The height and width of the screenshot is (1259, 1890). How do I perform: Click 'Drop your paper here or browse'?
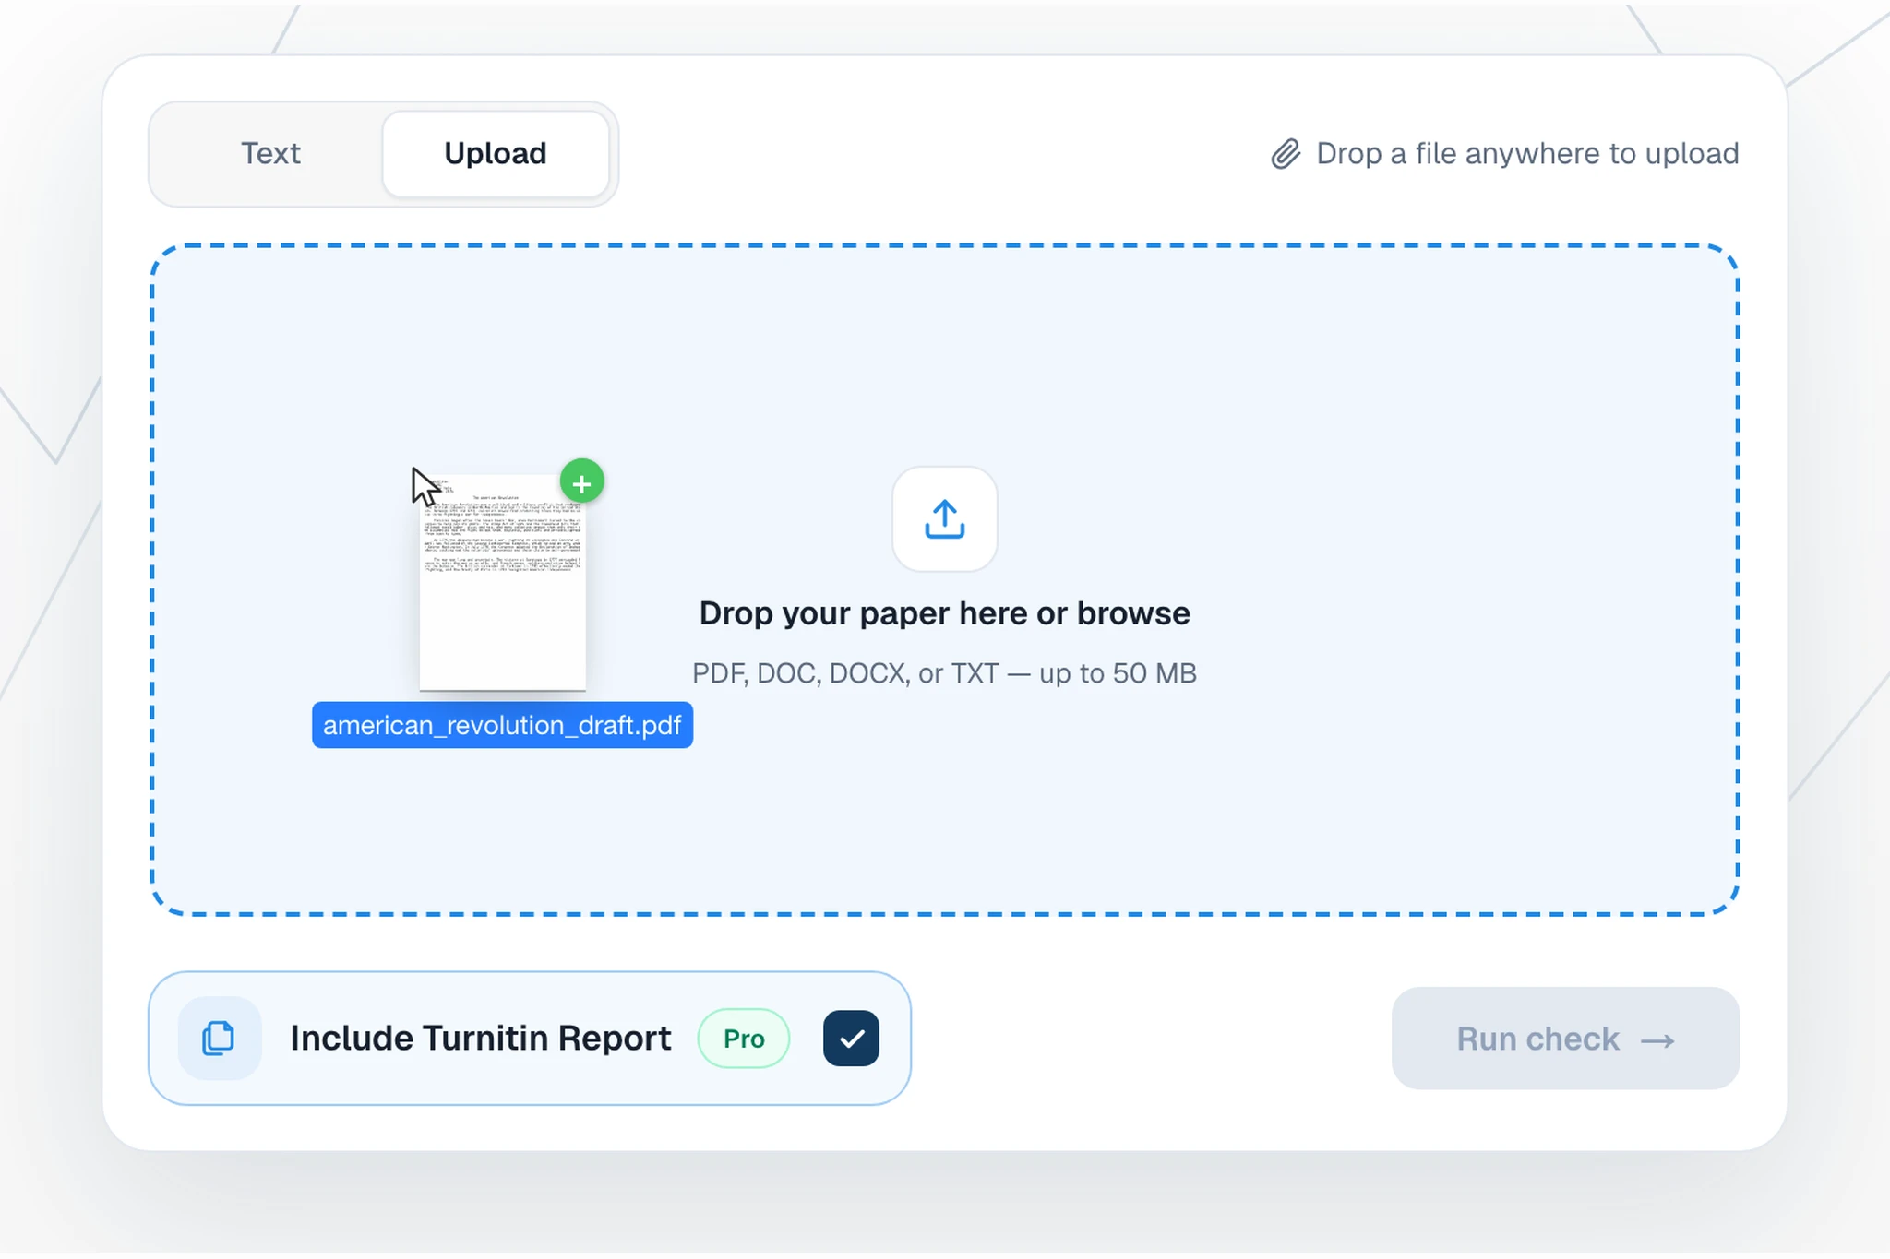[x=945, y=613]
